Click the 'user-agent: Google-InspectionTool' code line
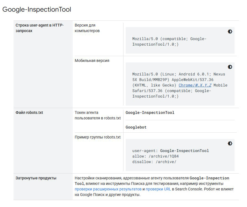247x207 pixels. 170,151
